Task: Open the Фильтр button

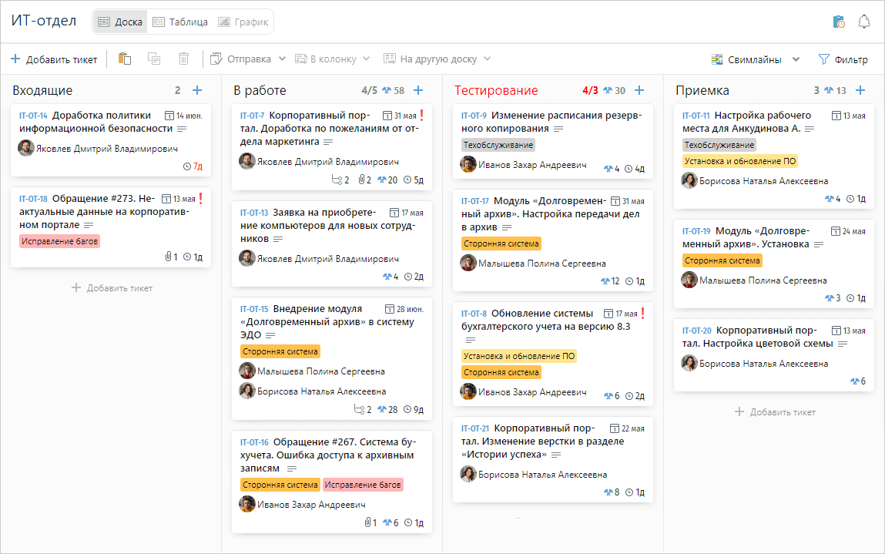Action: coord(842,59)
